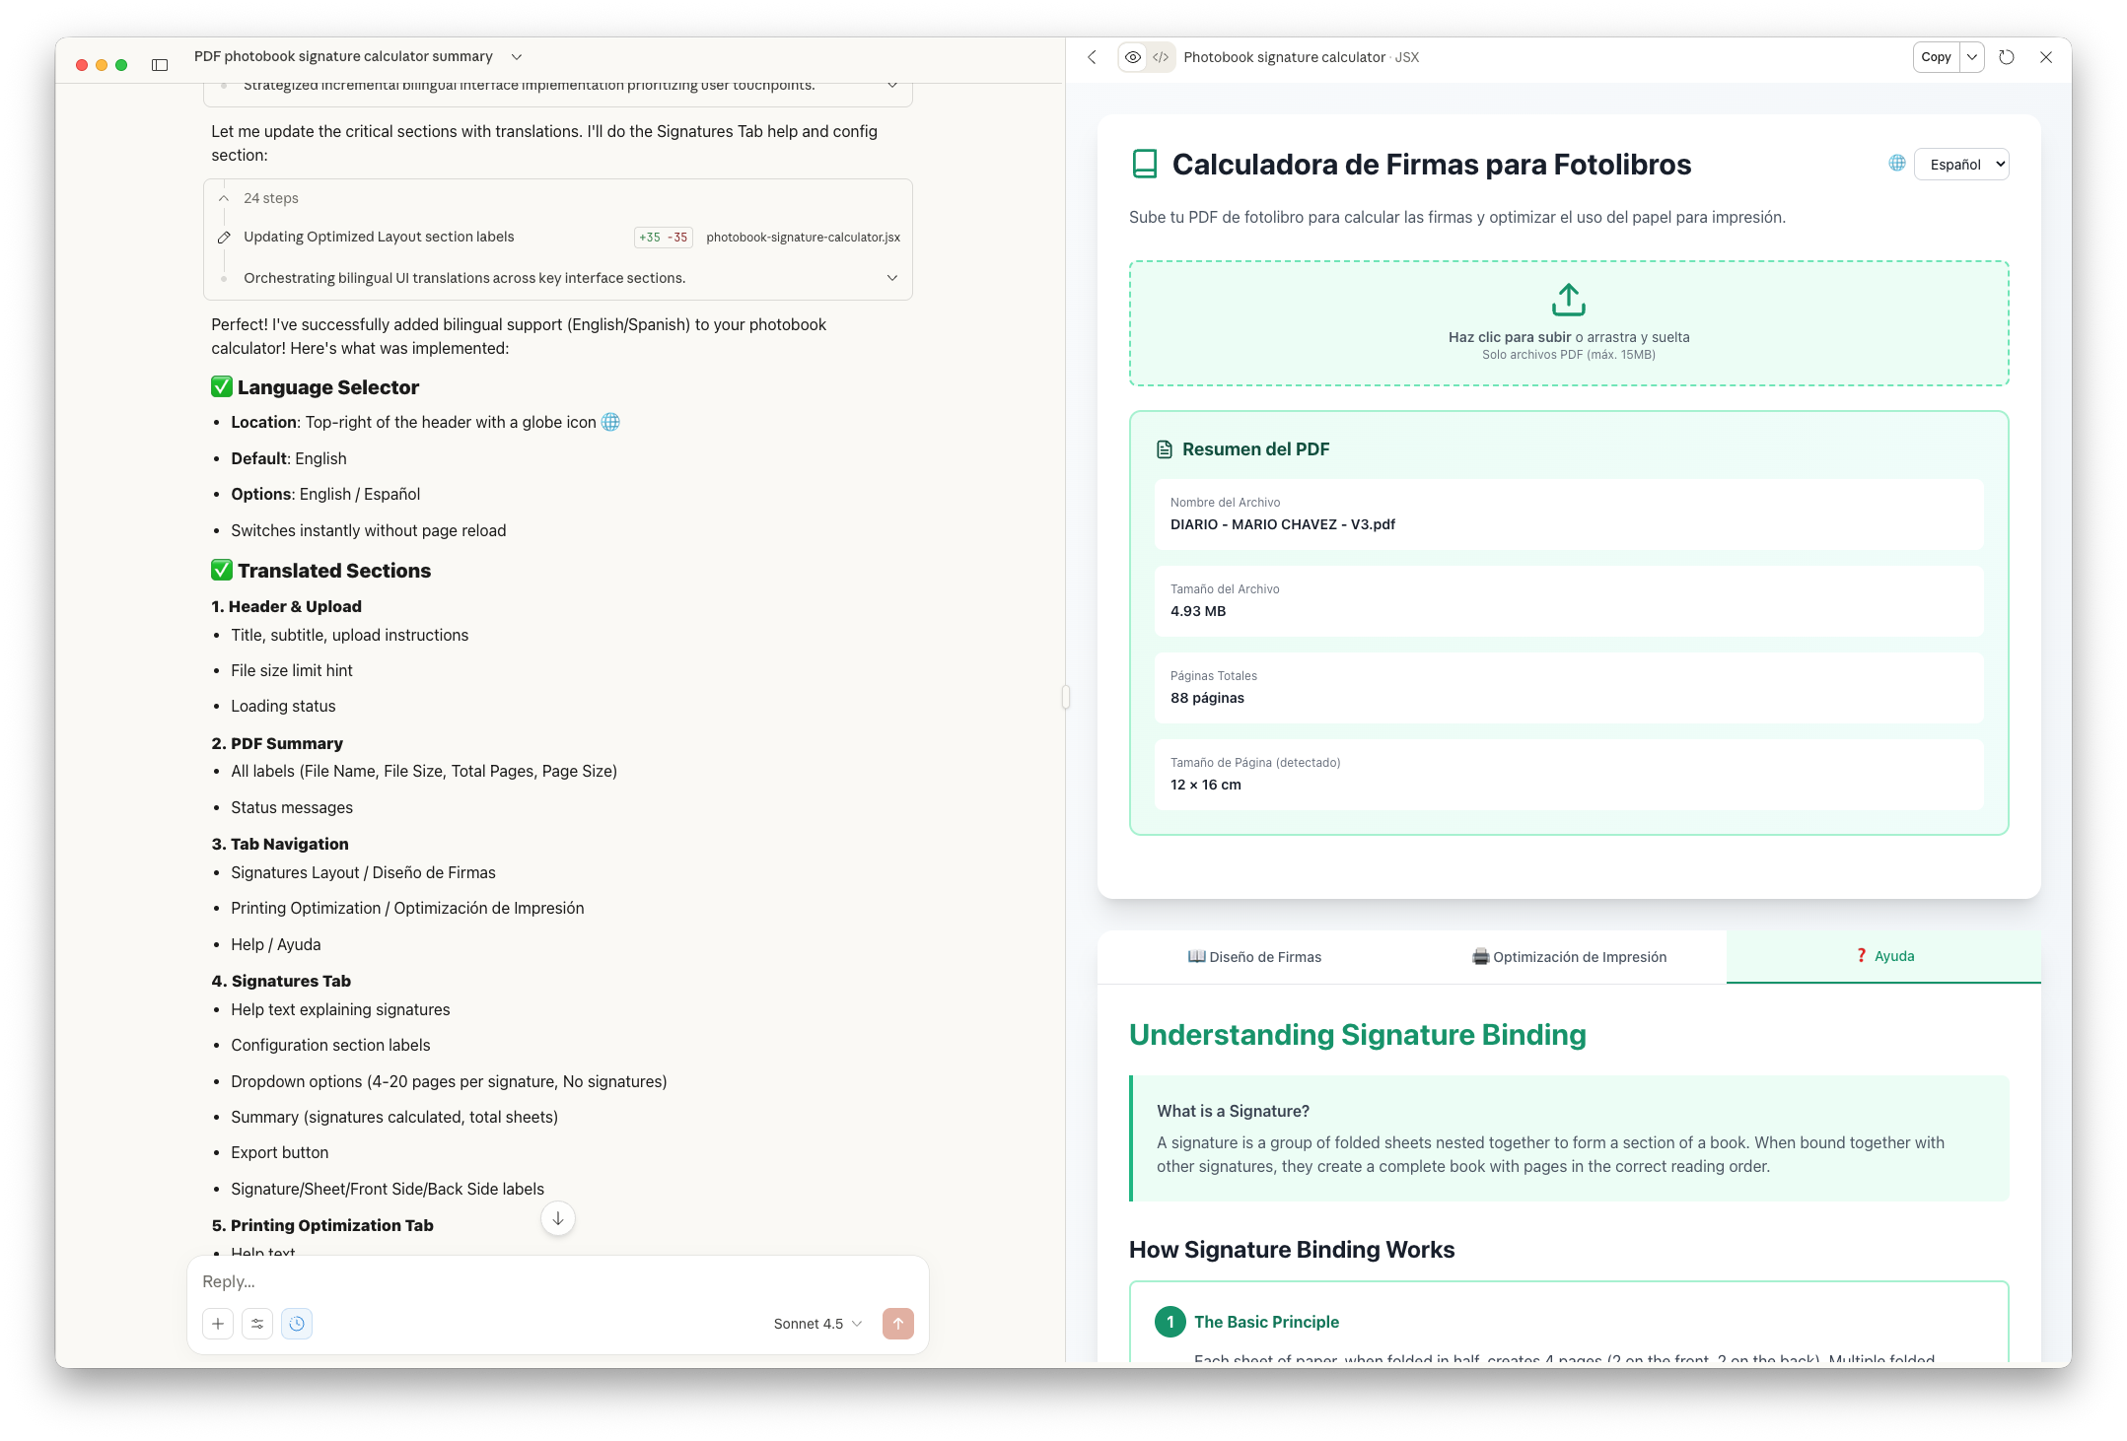Click the globe icon beside the language selector
This screenshot has height=1441, width=2127.
[x=1896, y=163]
